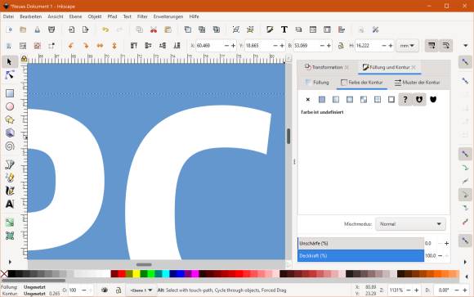The width and height of the screenshot is (474, 297).
Task: Click the B width input field
Action: tap(306, 46)
